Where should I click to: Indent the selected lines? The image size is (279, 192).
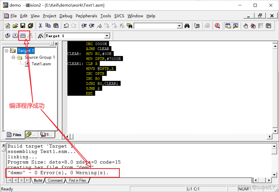pos(84,26)
